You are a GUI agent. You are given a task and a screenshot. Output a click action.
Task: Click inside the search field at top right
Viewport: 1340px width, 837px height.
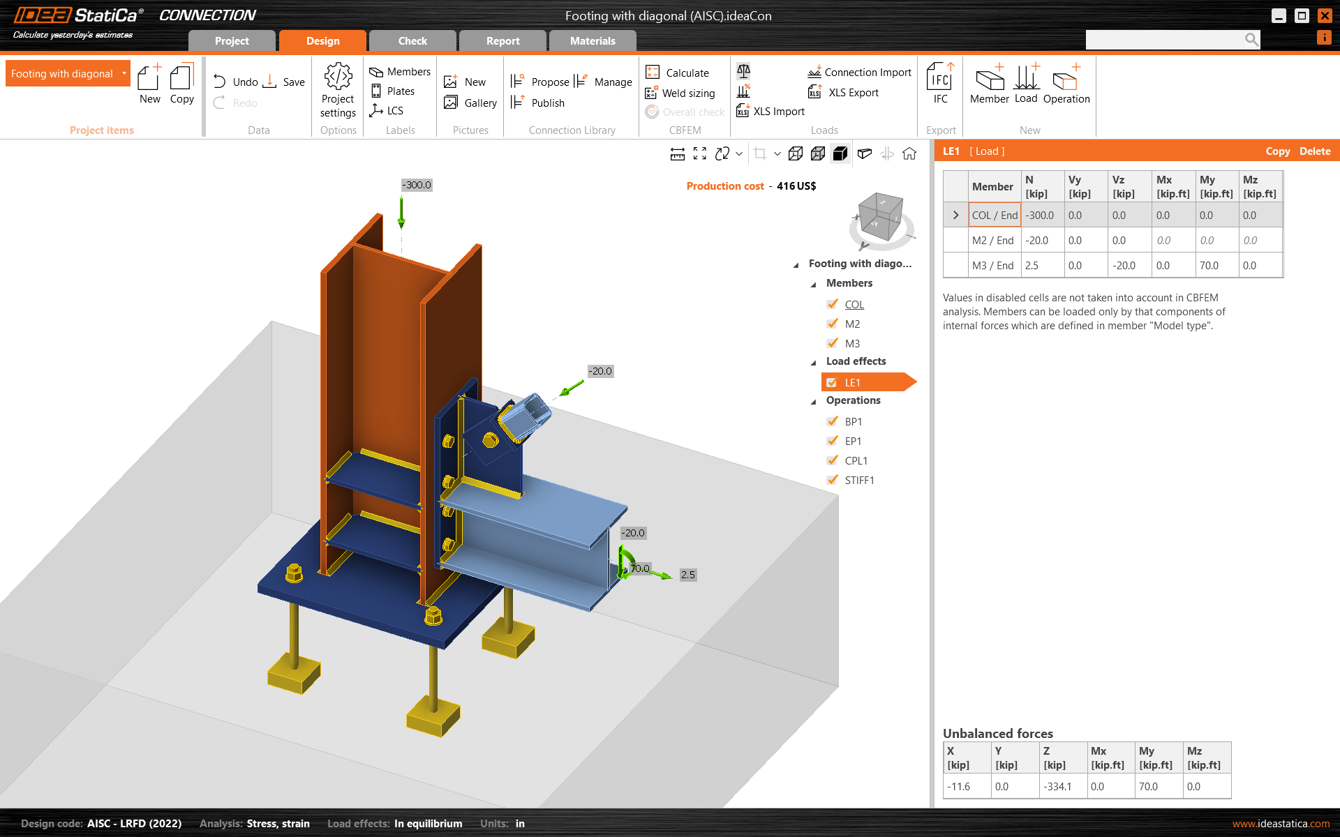click(x=1166, y=40)
